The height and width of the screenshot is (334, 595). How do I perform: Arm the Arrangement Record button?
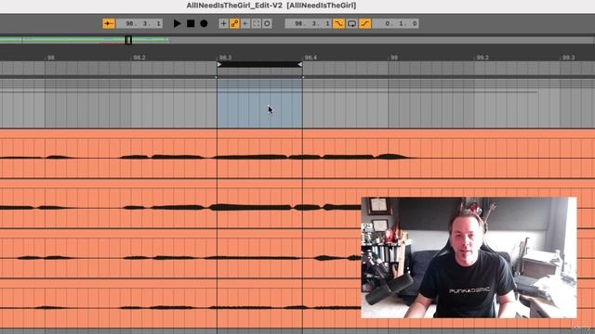204,23
